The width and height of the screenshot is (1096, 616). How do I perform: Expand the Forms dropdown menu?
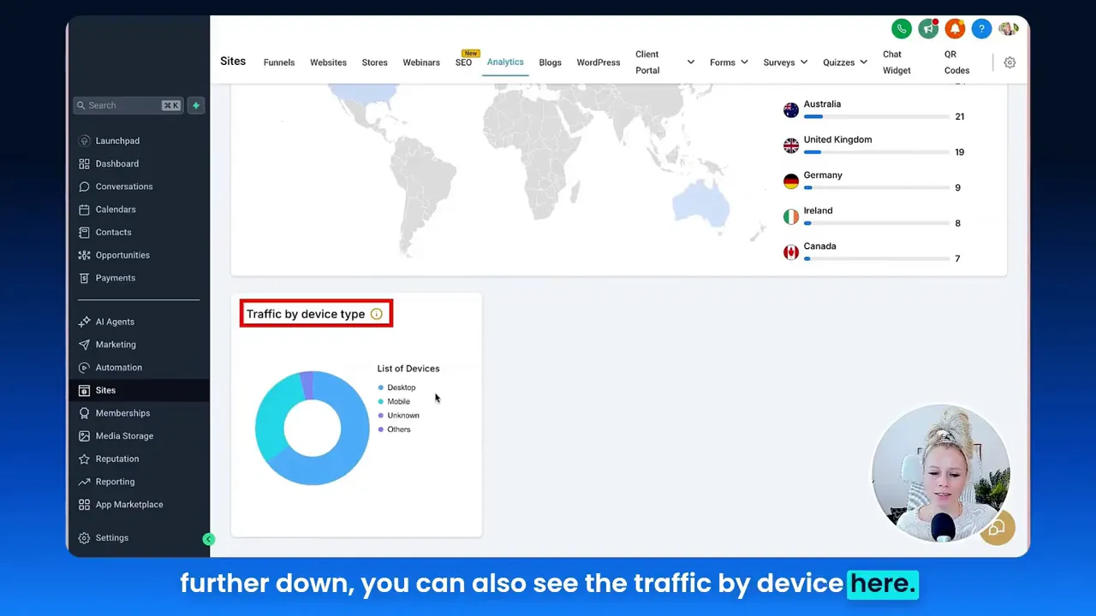(x=744, y=62)
